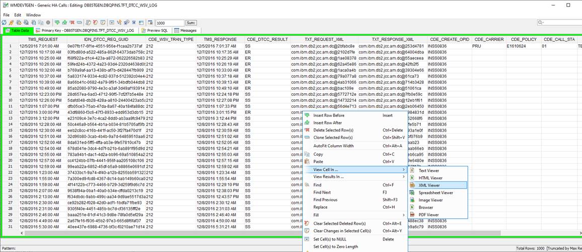Click the Refresh icon in the toolbar
The width and height of the screenshot is (582, 252).
4,23
